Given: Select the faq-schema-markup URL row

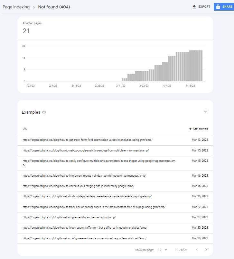Looking at the screenshot, I should pyautogui.click(x=69, y=217).
